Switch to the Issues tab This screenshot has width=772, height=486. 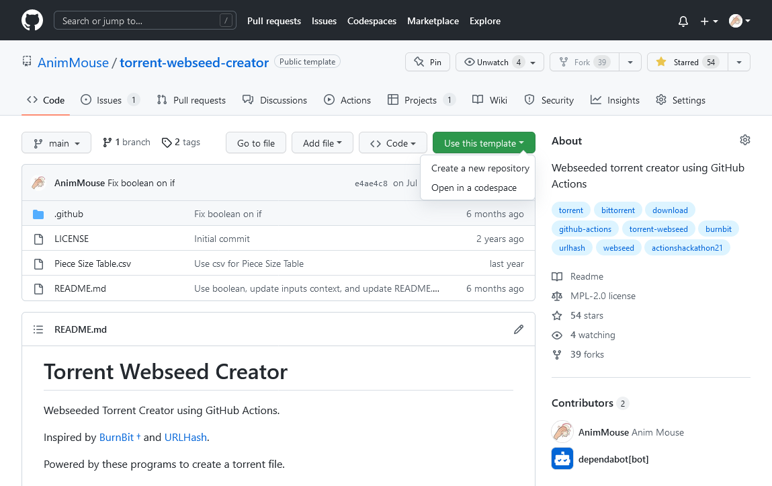(x=110, y=100)
